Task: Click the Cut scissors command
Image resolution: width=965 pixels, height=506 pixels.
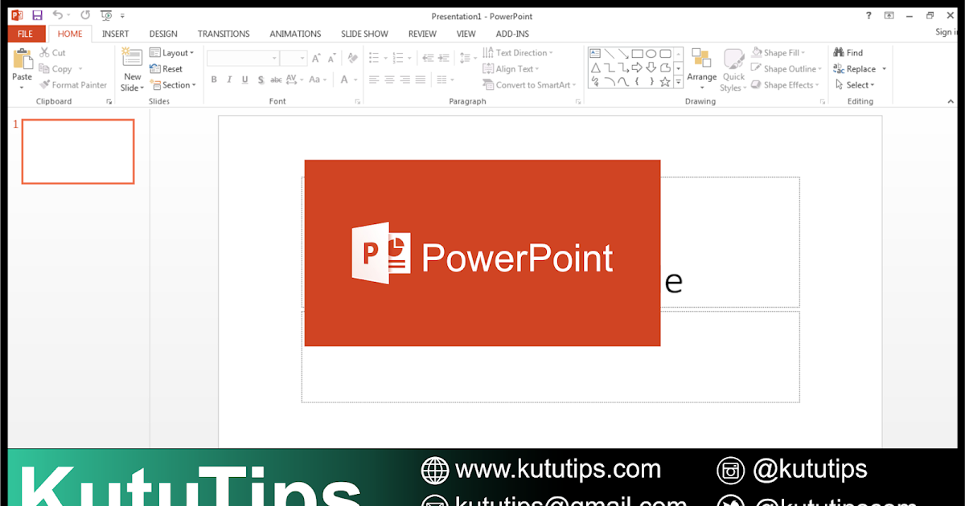Action: (x=52, y=53)
